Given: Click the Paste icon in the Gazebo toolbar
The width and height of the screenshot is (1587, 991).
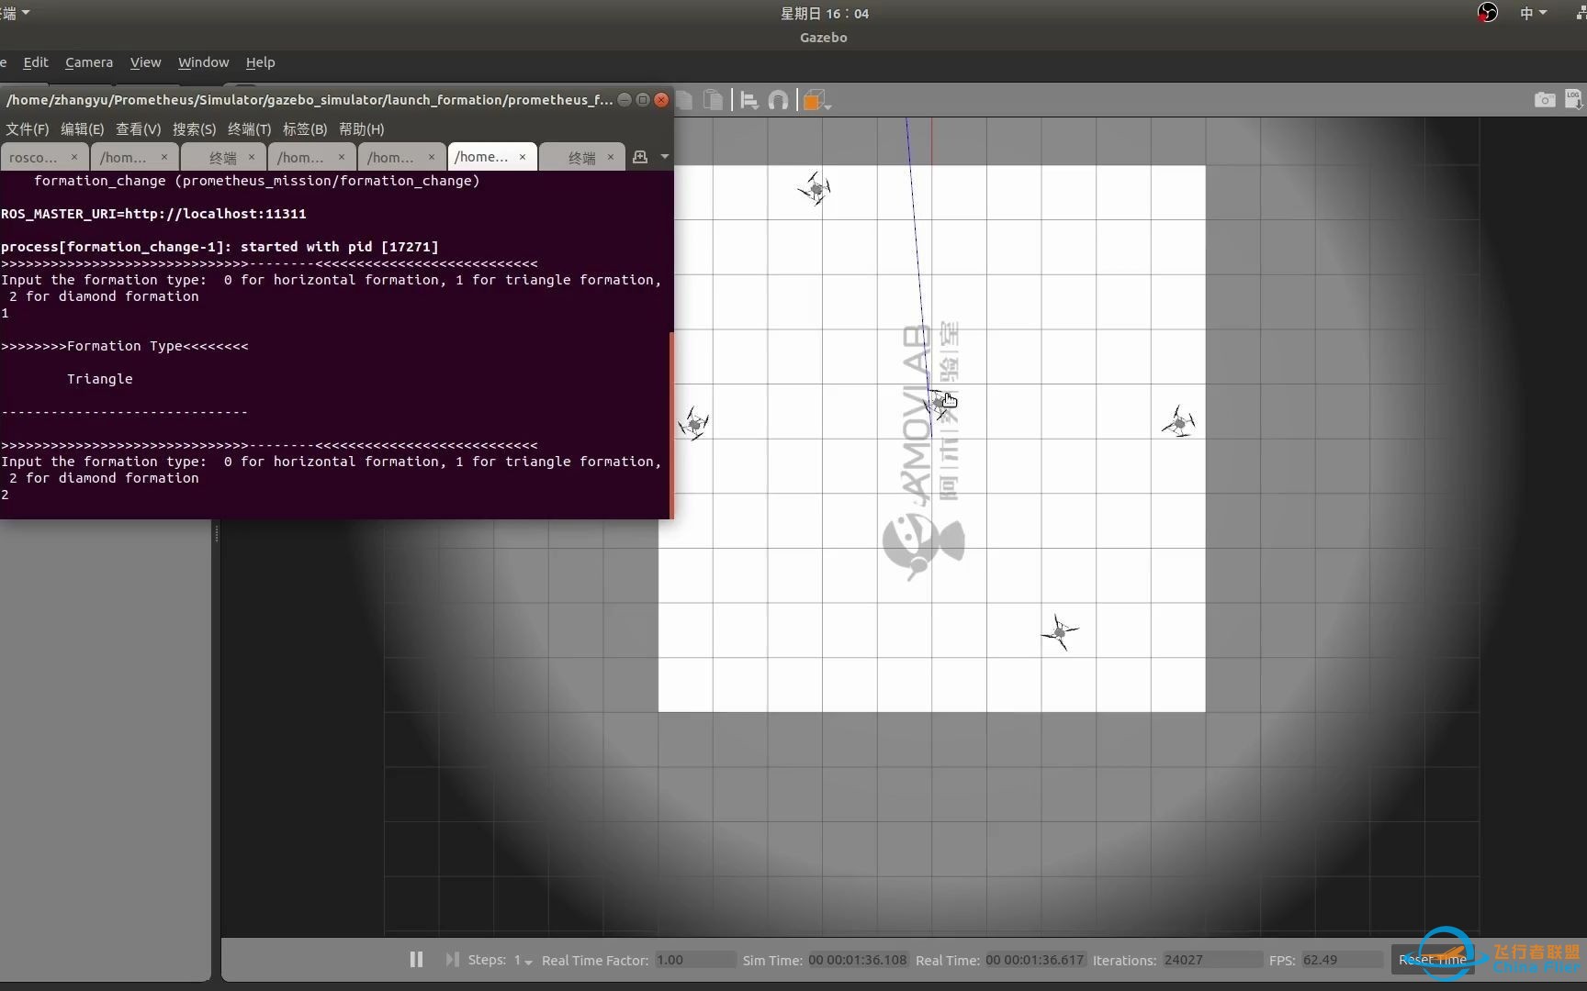Looking at the screenshot, I should (714, 99).
